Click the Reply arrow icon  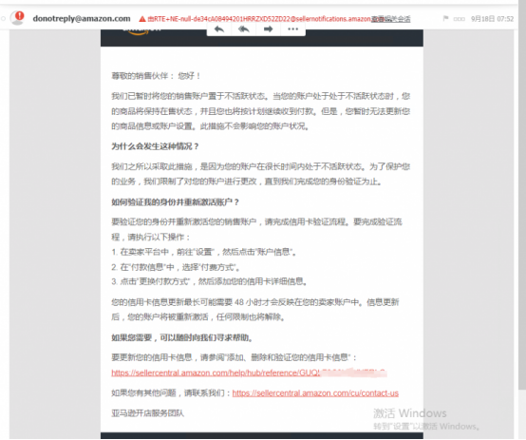click(219, 29)
